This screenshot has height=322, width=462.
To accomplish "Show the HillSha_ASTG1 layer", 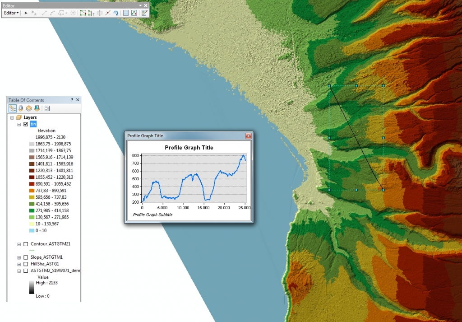I will point(26,264).
